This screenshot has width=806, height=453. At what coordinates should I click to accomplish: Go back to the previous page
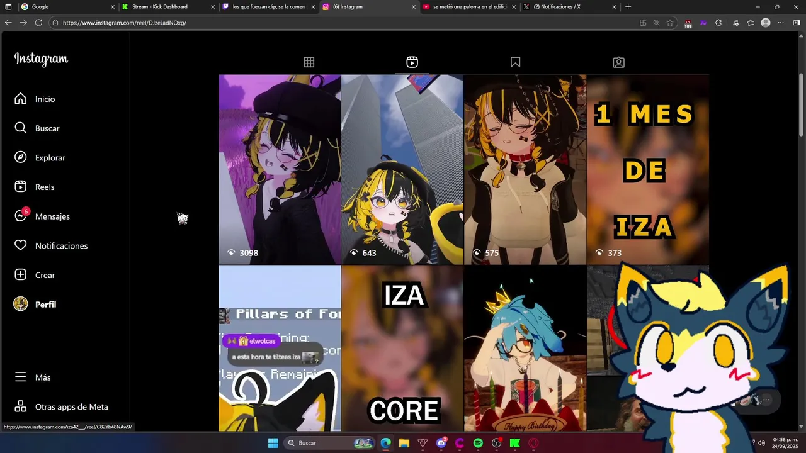pos(8,23)
